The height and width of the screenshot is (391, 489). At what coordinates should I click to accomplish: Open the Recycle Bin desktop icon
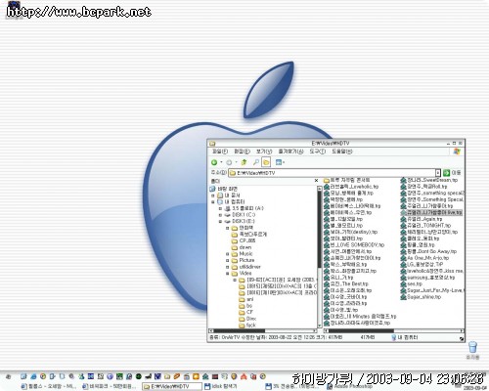tap(472, 350)
